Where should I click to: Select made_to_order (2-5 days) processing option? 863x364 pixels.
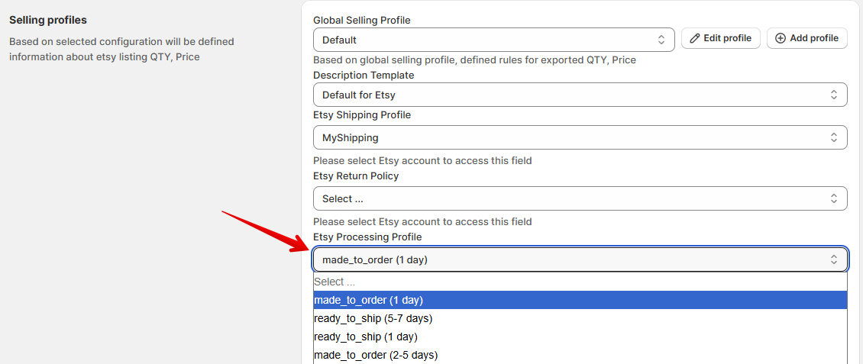375,355
